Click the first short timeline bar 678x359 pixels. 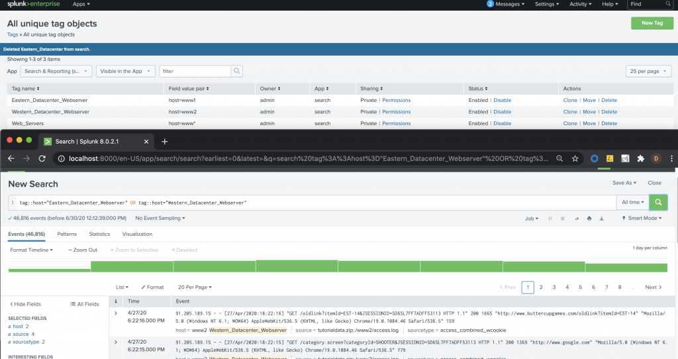point(49,270)
